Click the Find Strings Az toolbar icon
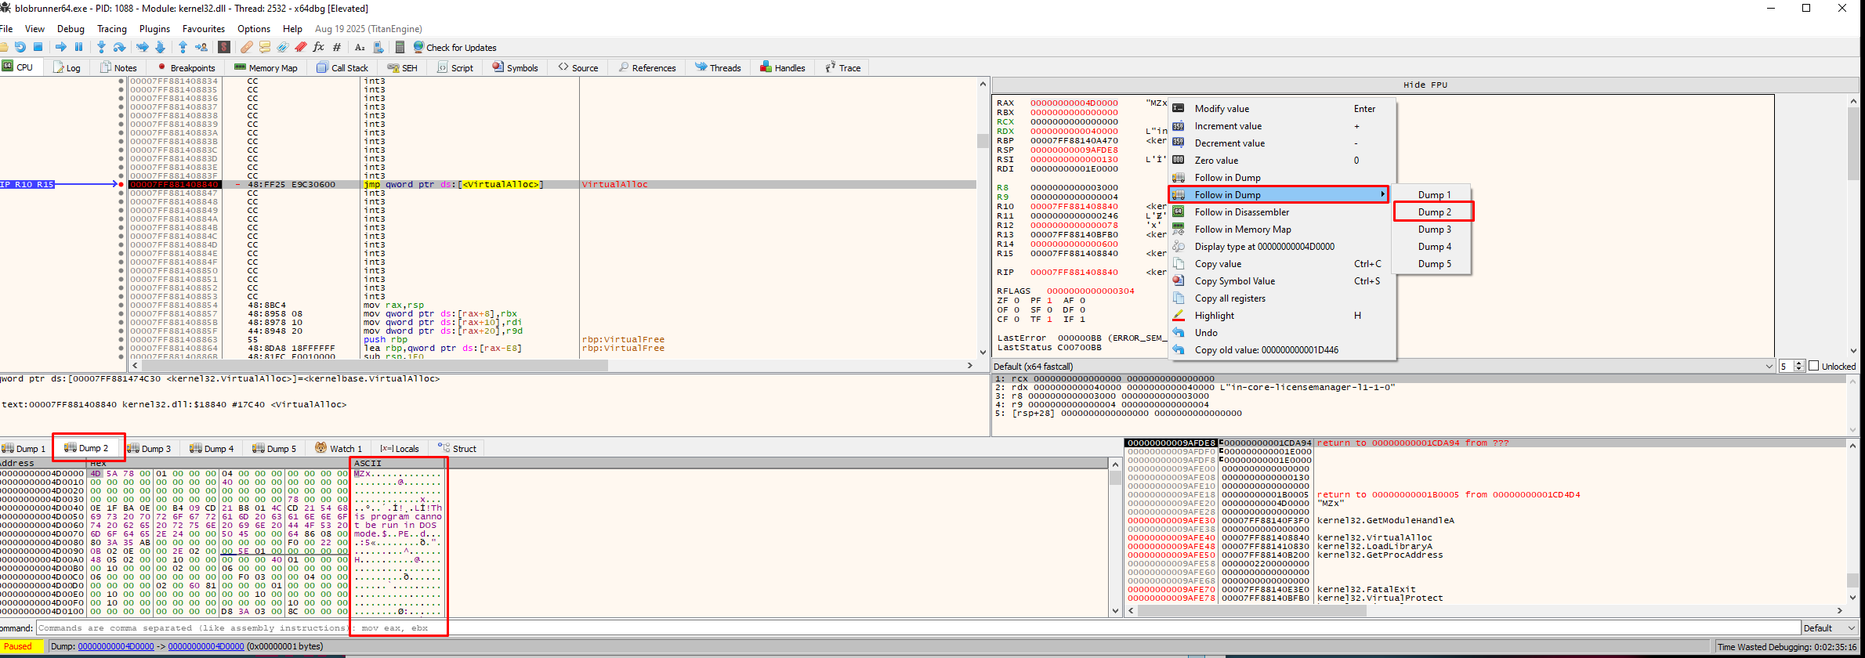Screen dimensions: 1865x658 (360, 47)
